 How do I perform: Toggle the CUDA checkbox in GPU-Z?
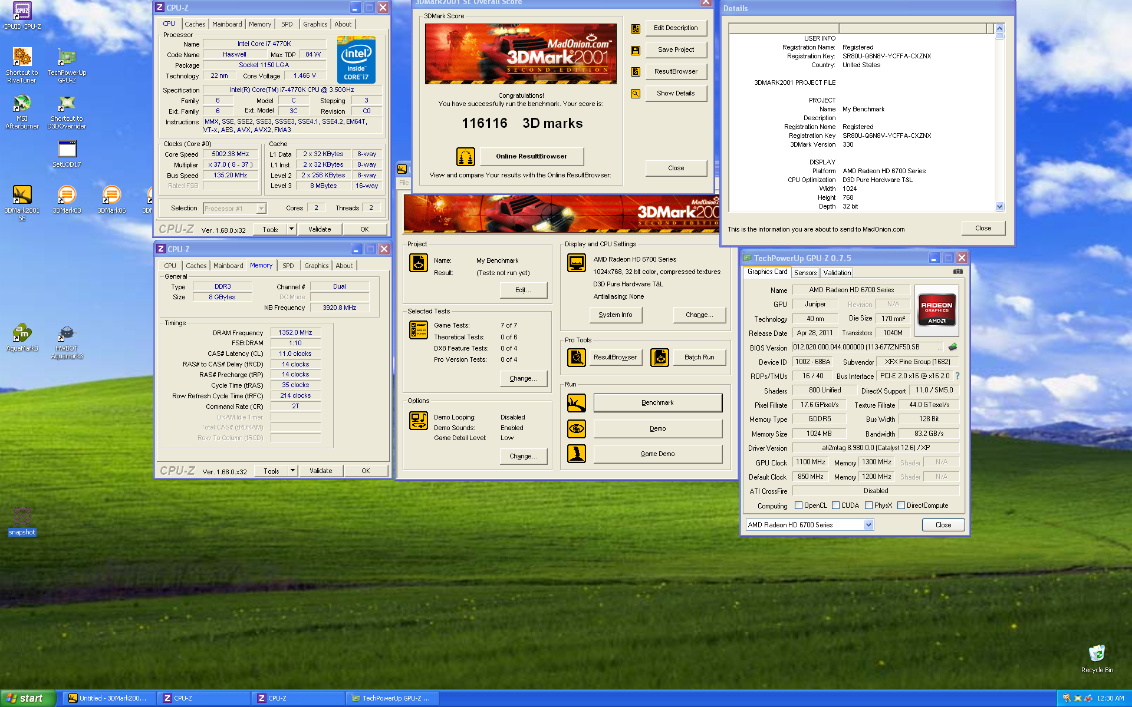[835, 506]
